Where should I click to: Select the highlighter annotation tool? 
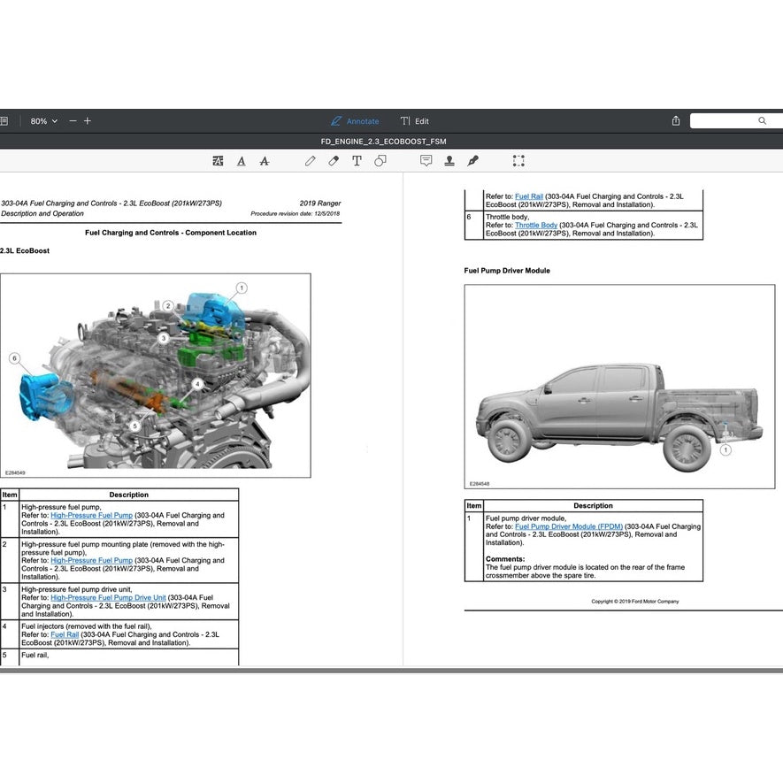[x=218, y=161]
